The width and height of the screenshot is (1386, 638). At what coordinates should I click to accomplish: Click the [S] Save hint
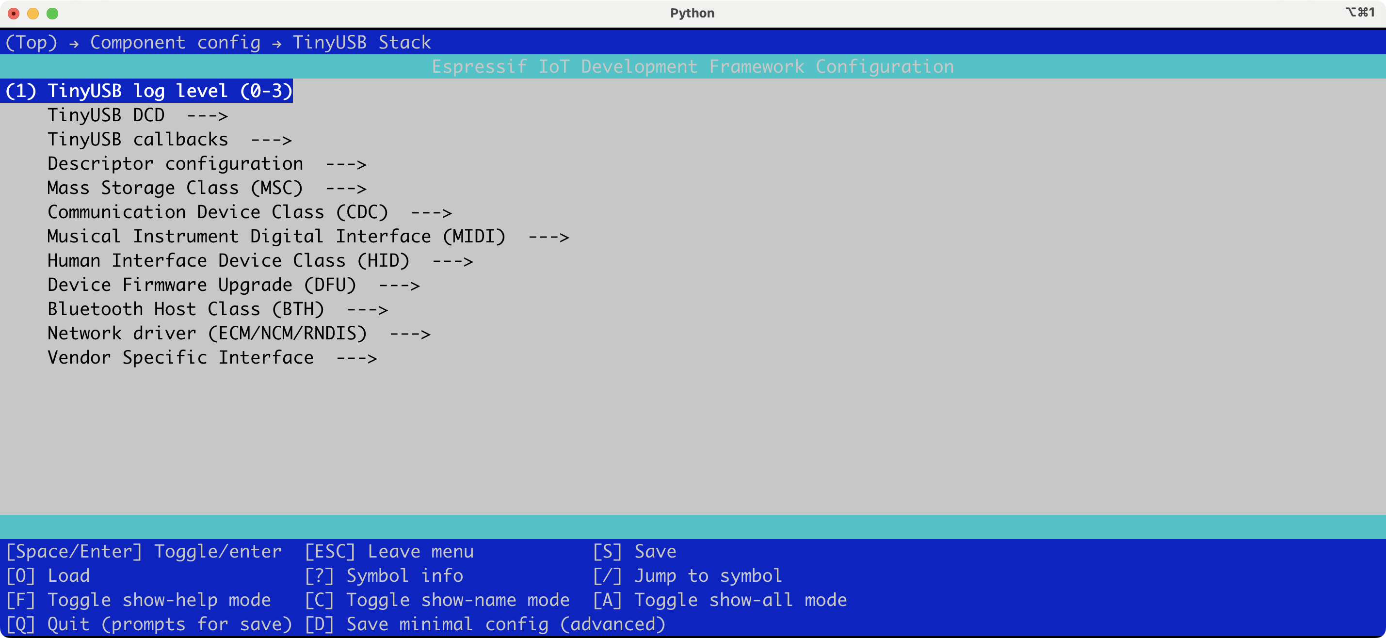click(x=634, y=551)
